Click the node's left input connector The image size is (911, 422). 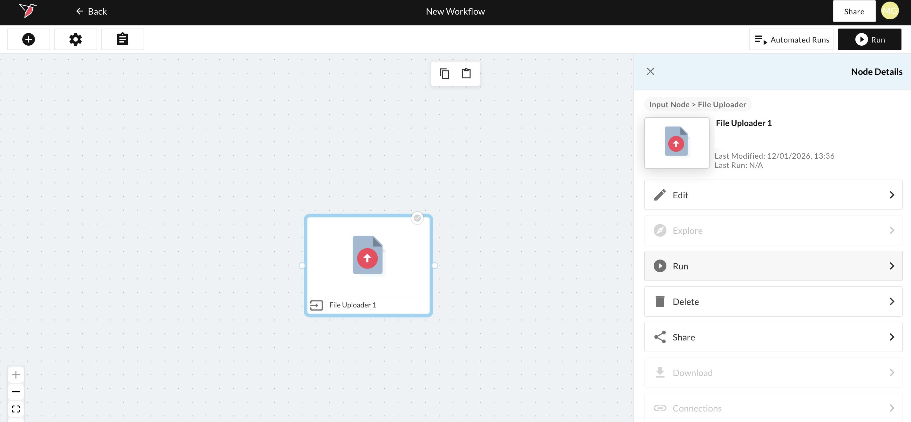pos(302,266)
